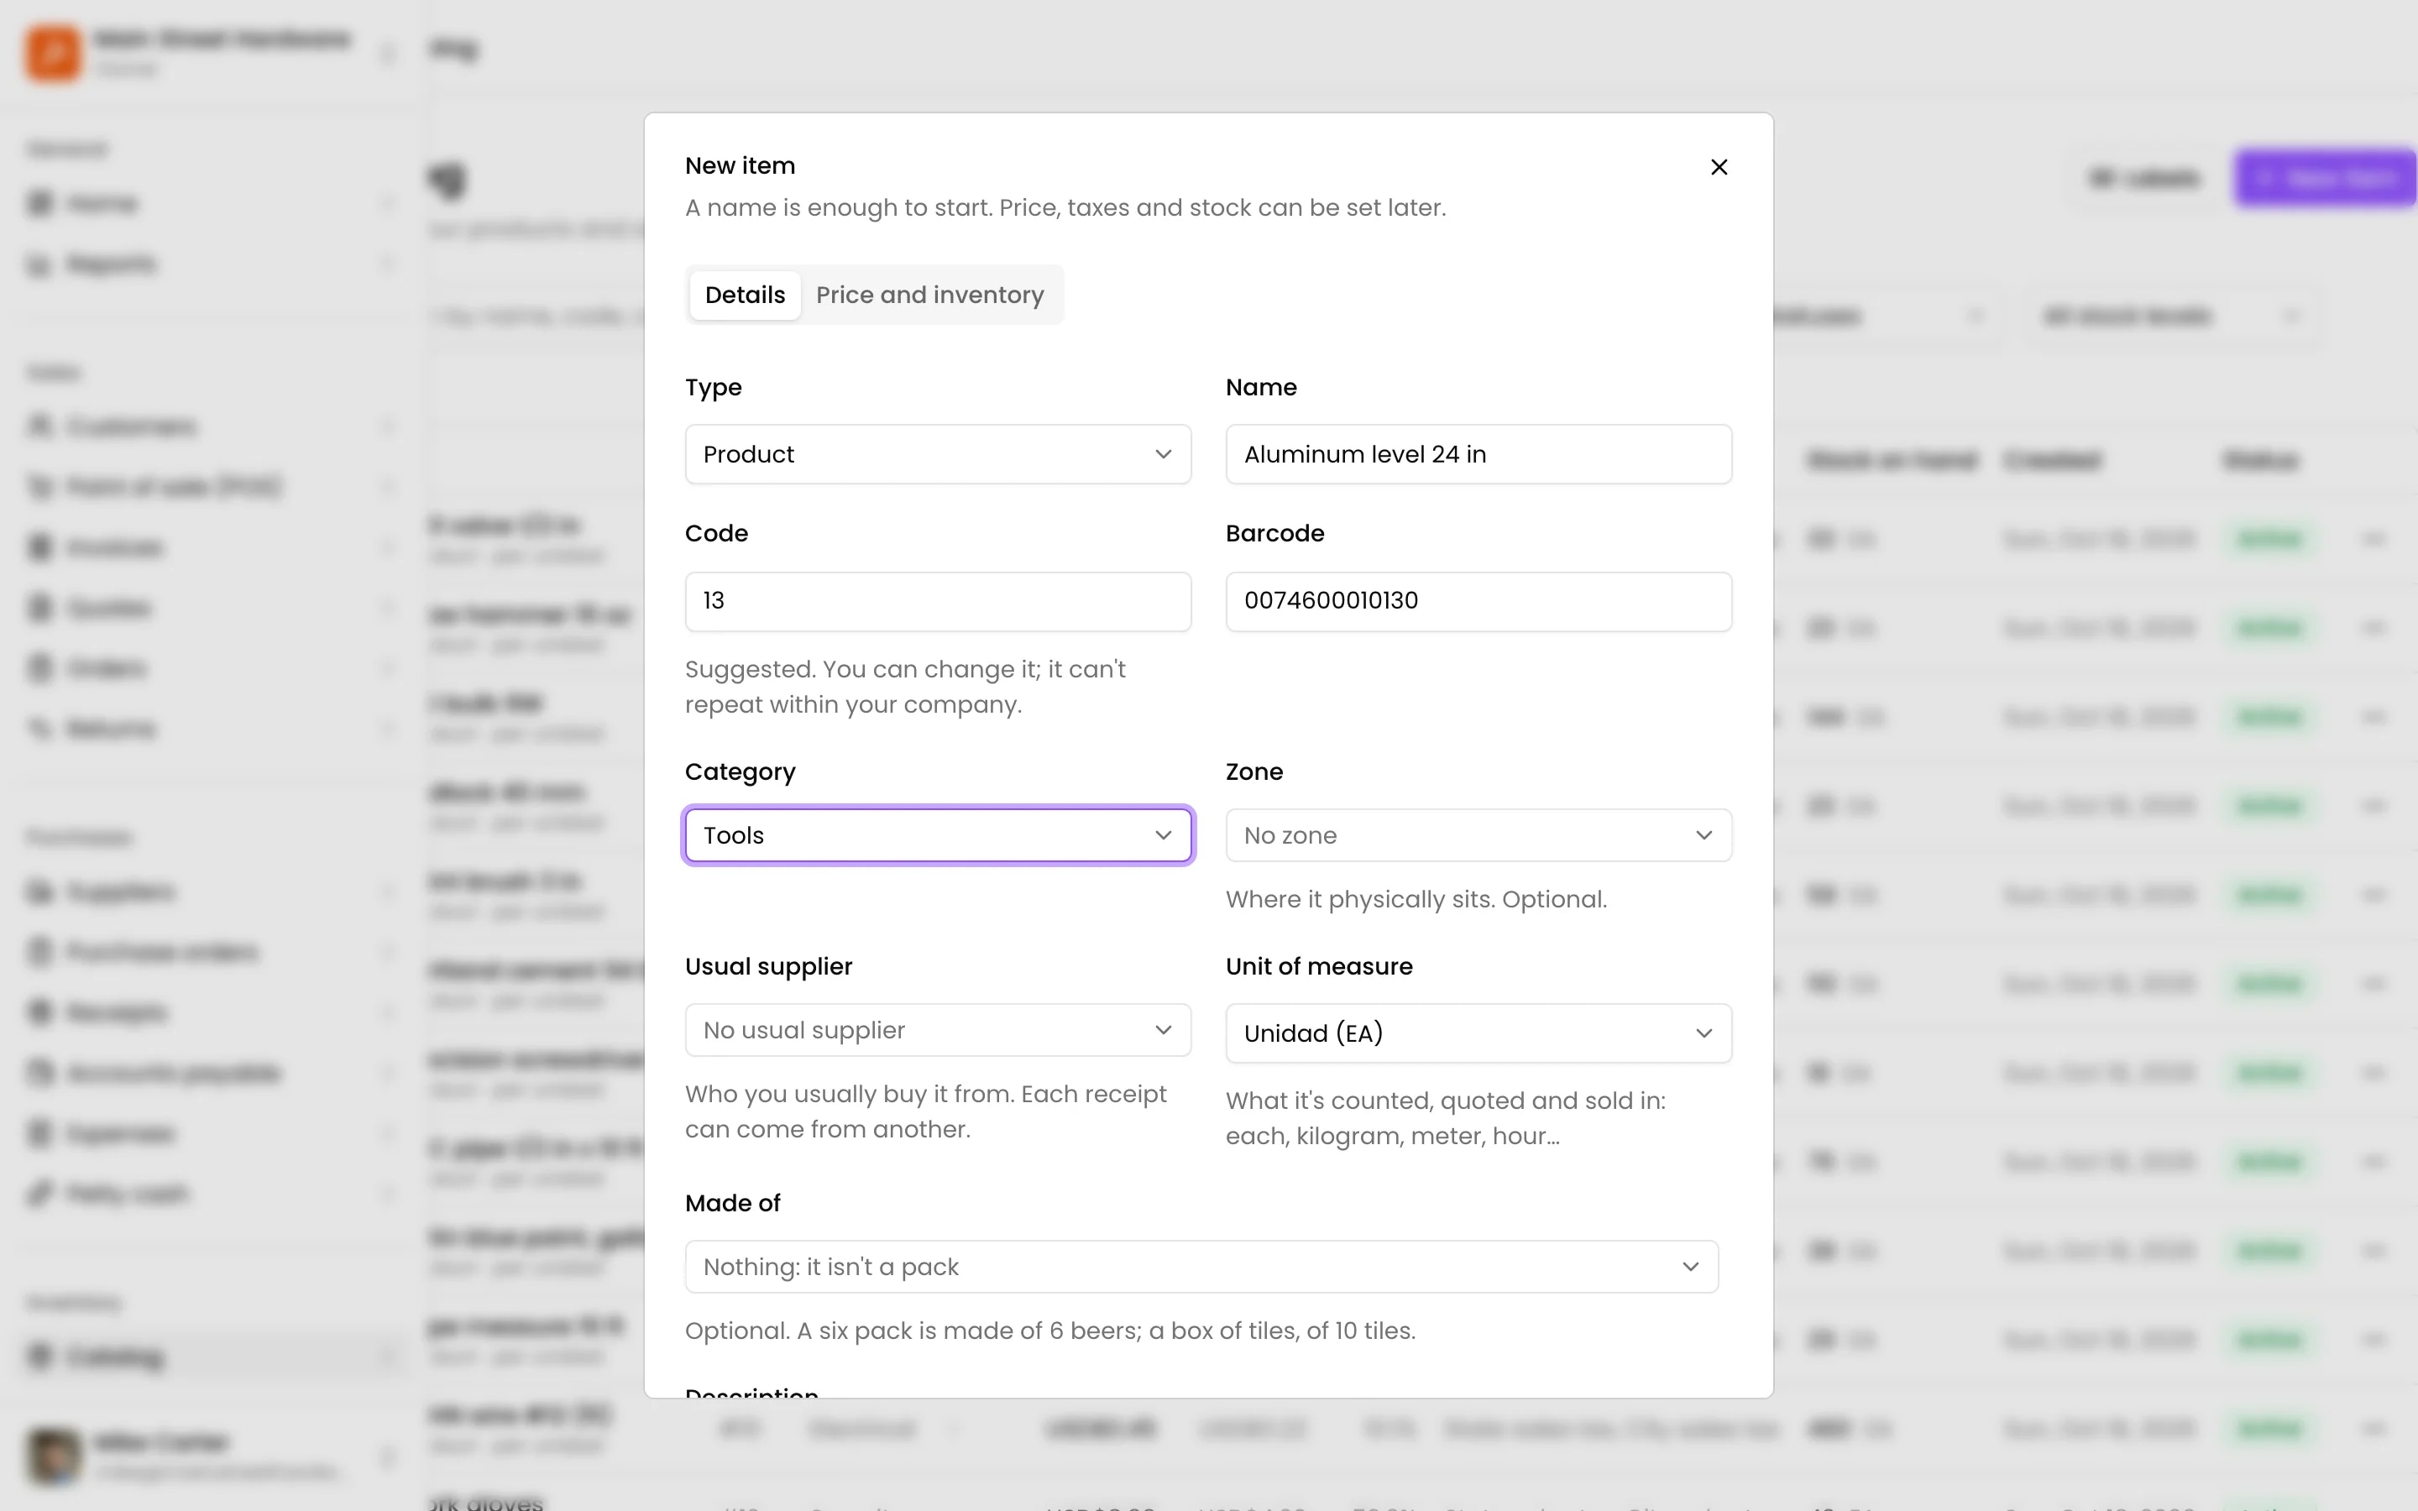Click the chevron in Usual supplier field
The width and height of the screenshot is (2418, 1511).
point(1163,1030)
